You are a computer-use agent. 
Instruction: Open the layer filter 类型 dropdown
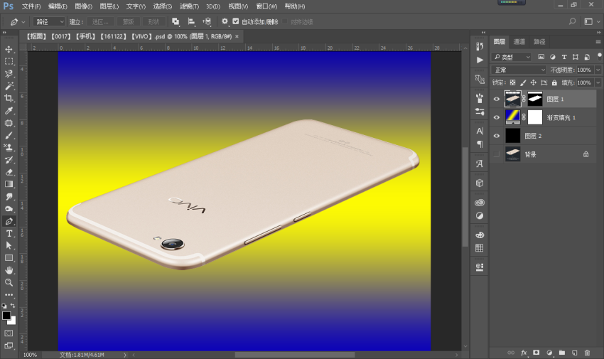click(x=512, y=57)
